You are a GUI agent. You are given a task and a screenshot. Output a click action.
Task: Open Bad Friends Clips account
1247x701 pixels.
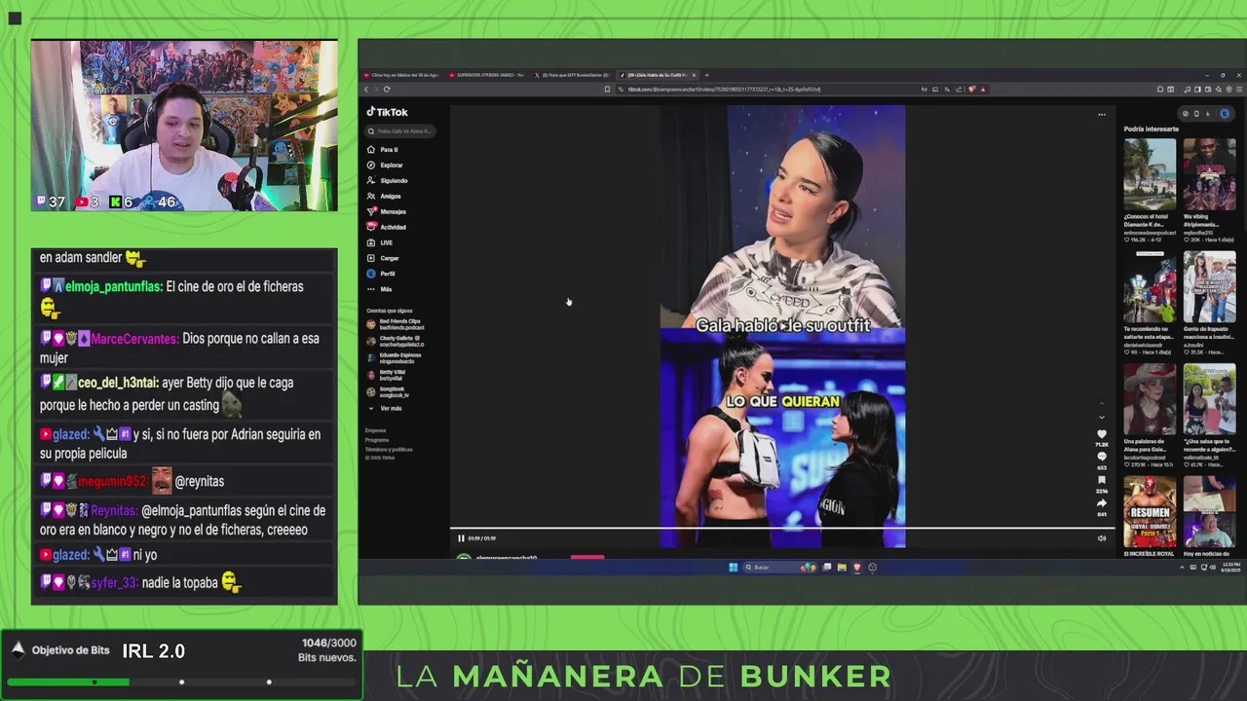396,324
